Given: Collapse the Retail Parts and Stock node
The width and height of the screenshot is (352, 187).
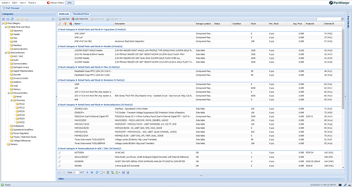Looking at the screenshot, I should pos(6,27).
